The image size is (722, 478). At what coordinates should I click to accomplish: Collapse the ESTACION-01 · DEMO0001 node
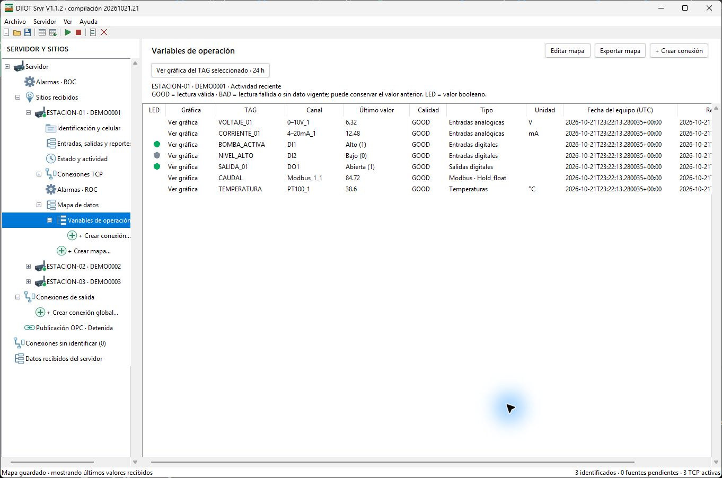point(29,113)
